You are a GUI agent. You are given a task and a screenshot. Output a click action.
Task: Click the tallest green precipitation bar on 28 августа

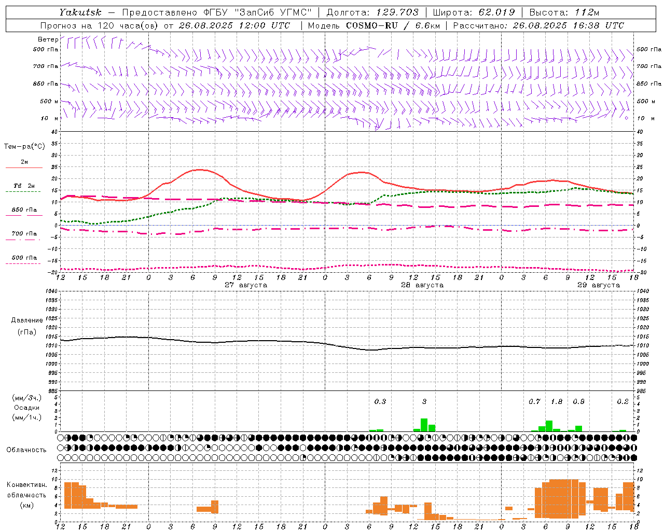tap(424, 425)
